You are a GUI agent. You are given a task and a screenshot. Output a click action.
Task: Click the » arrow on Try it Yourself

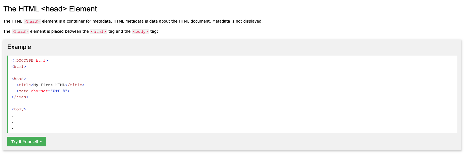(x=41, y=142)
